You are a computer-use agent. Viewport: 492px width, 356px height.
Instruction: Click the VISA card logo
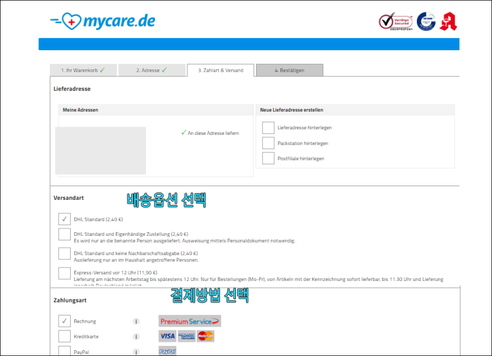(167, 336)
